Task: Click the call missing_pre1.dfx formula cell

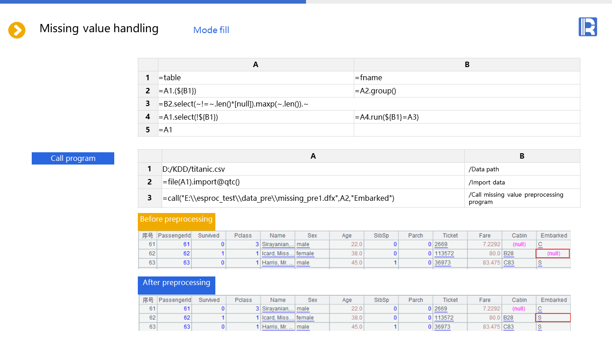Action: pos(313,198)
